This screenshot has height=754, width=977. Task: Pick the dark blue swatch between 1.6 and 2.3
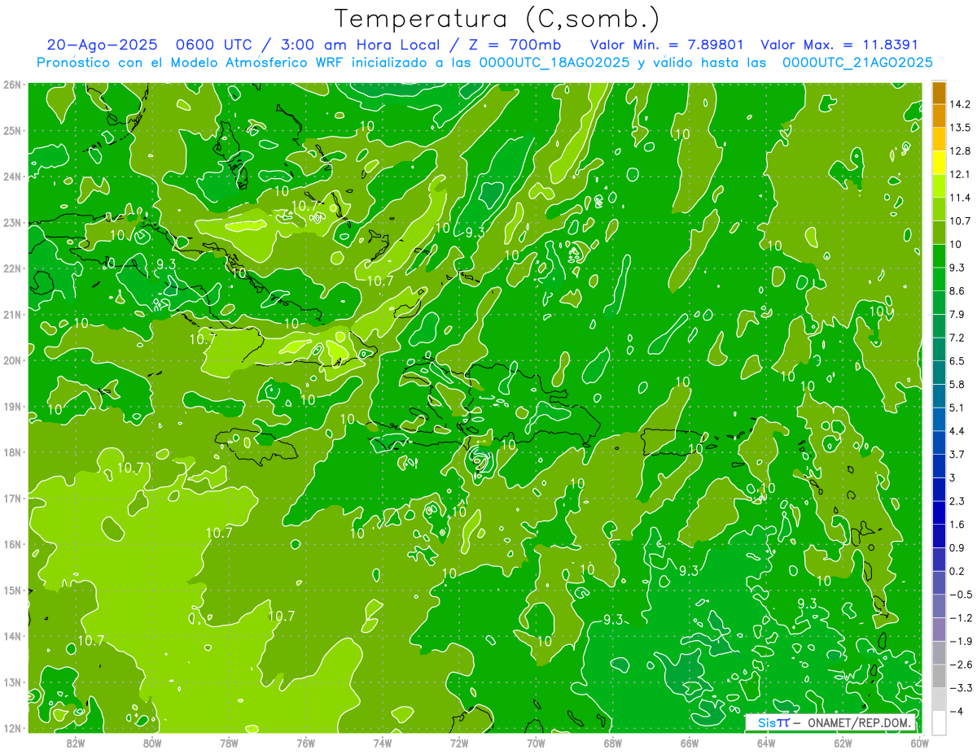point(940,513)
